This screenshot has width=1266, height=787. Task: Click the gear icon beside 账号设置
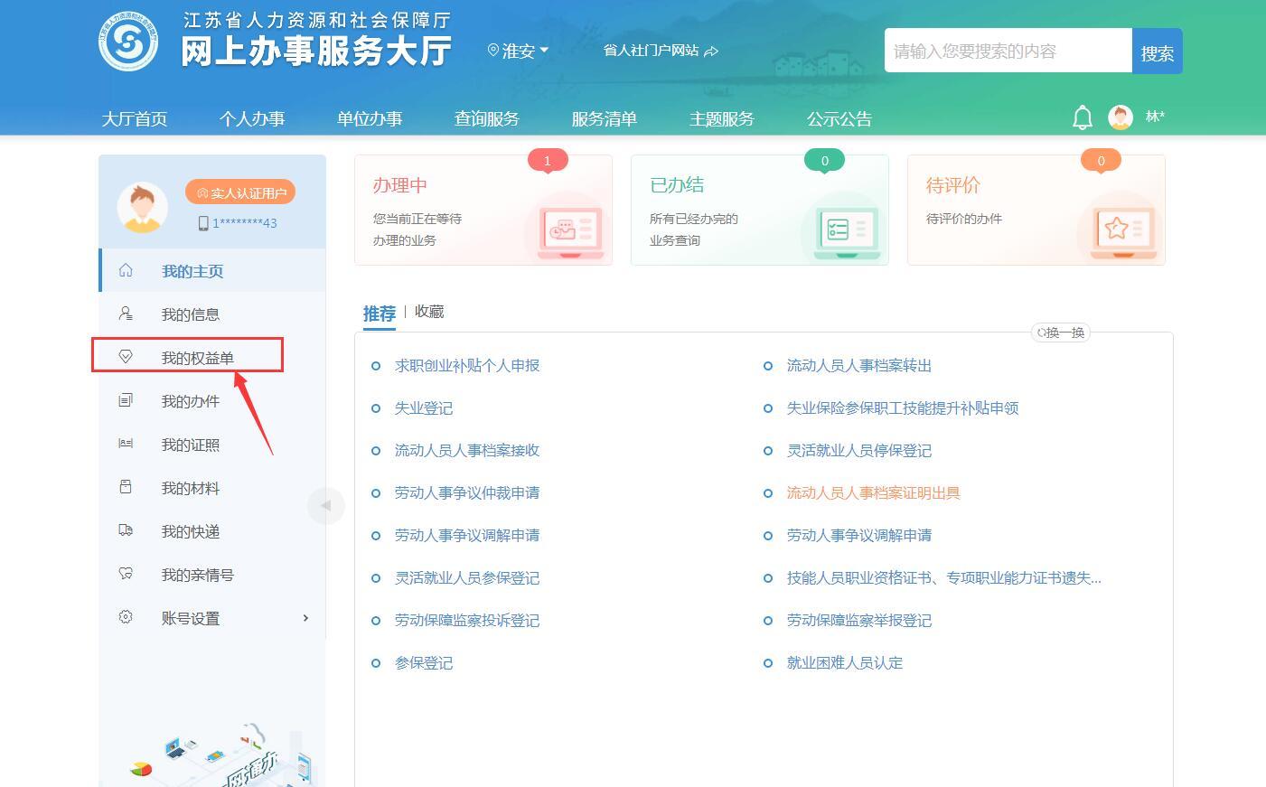126,617
